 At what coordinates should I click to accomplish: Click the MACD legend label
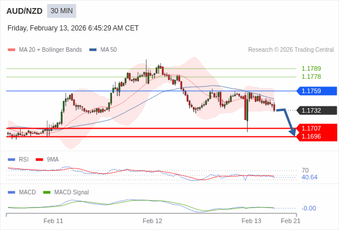tap(27, 193)
